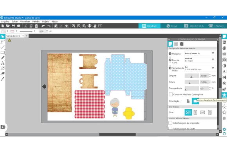Screen dimensions: 227x160
Task: Open the grid settings tab icon
Action: (x=176, y=44)
